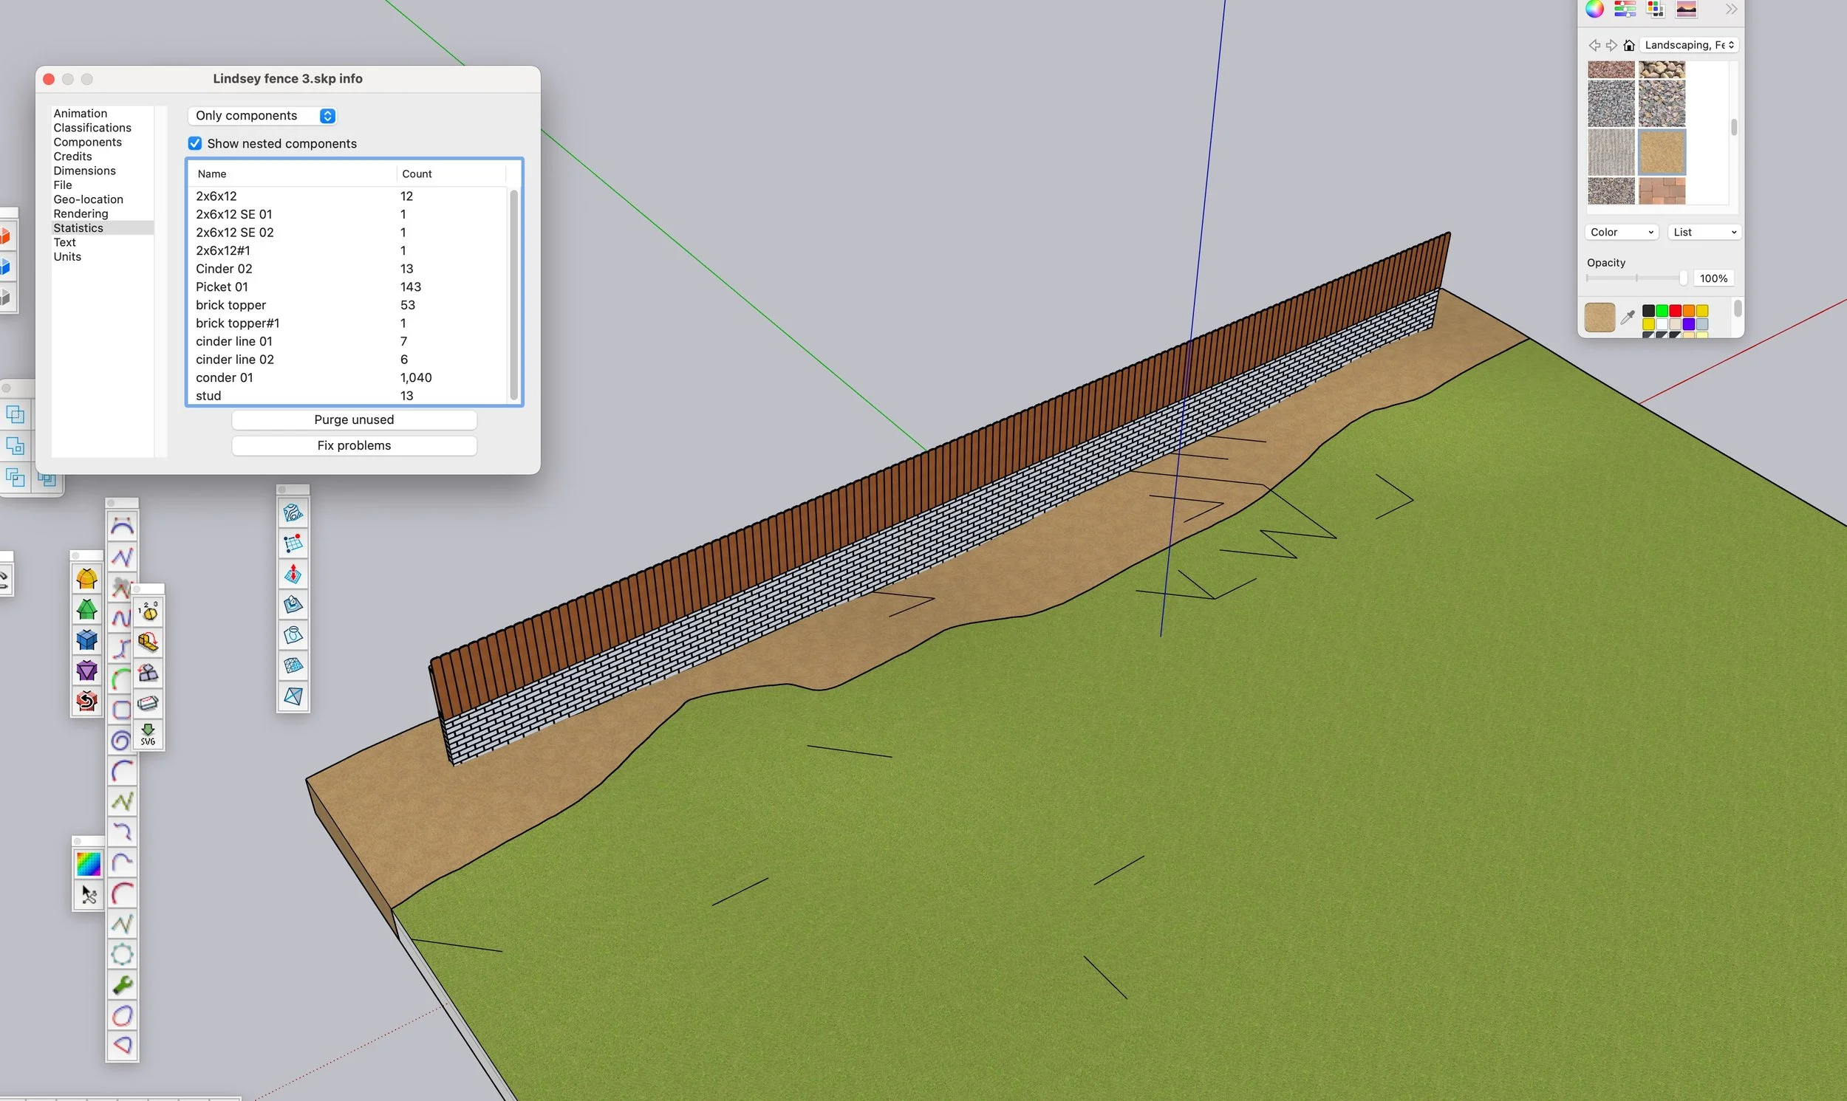Select the rounded-square curve tool

(x=121, y=710)
